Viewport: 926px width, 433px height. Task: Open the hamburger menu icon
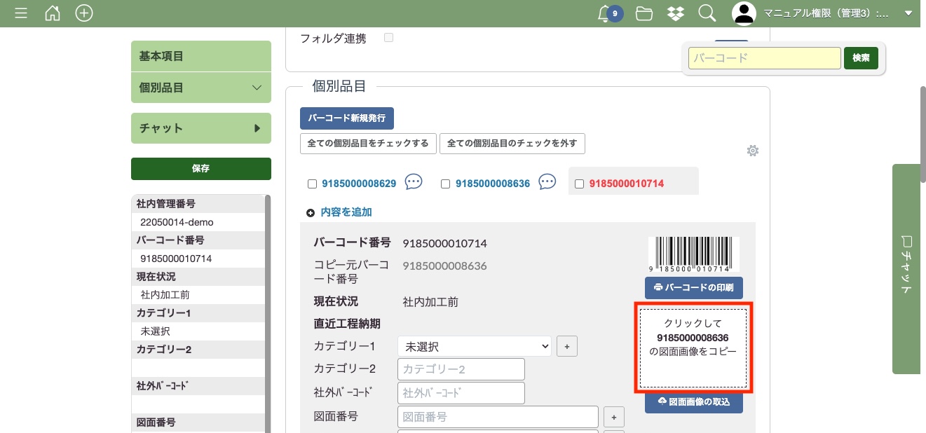tap(21, 13)
